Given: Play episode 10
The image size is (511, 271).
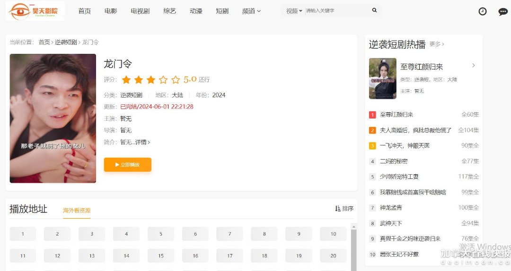Looking at the screenshot, I should [x=334, y=234].
